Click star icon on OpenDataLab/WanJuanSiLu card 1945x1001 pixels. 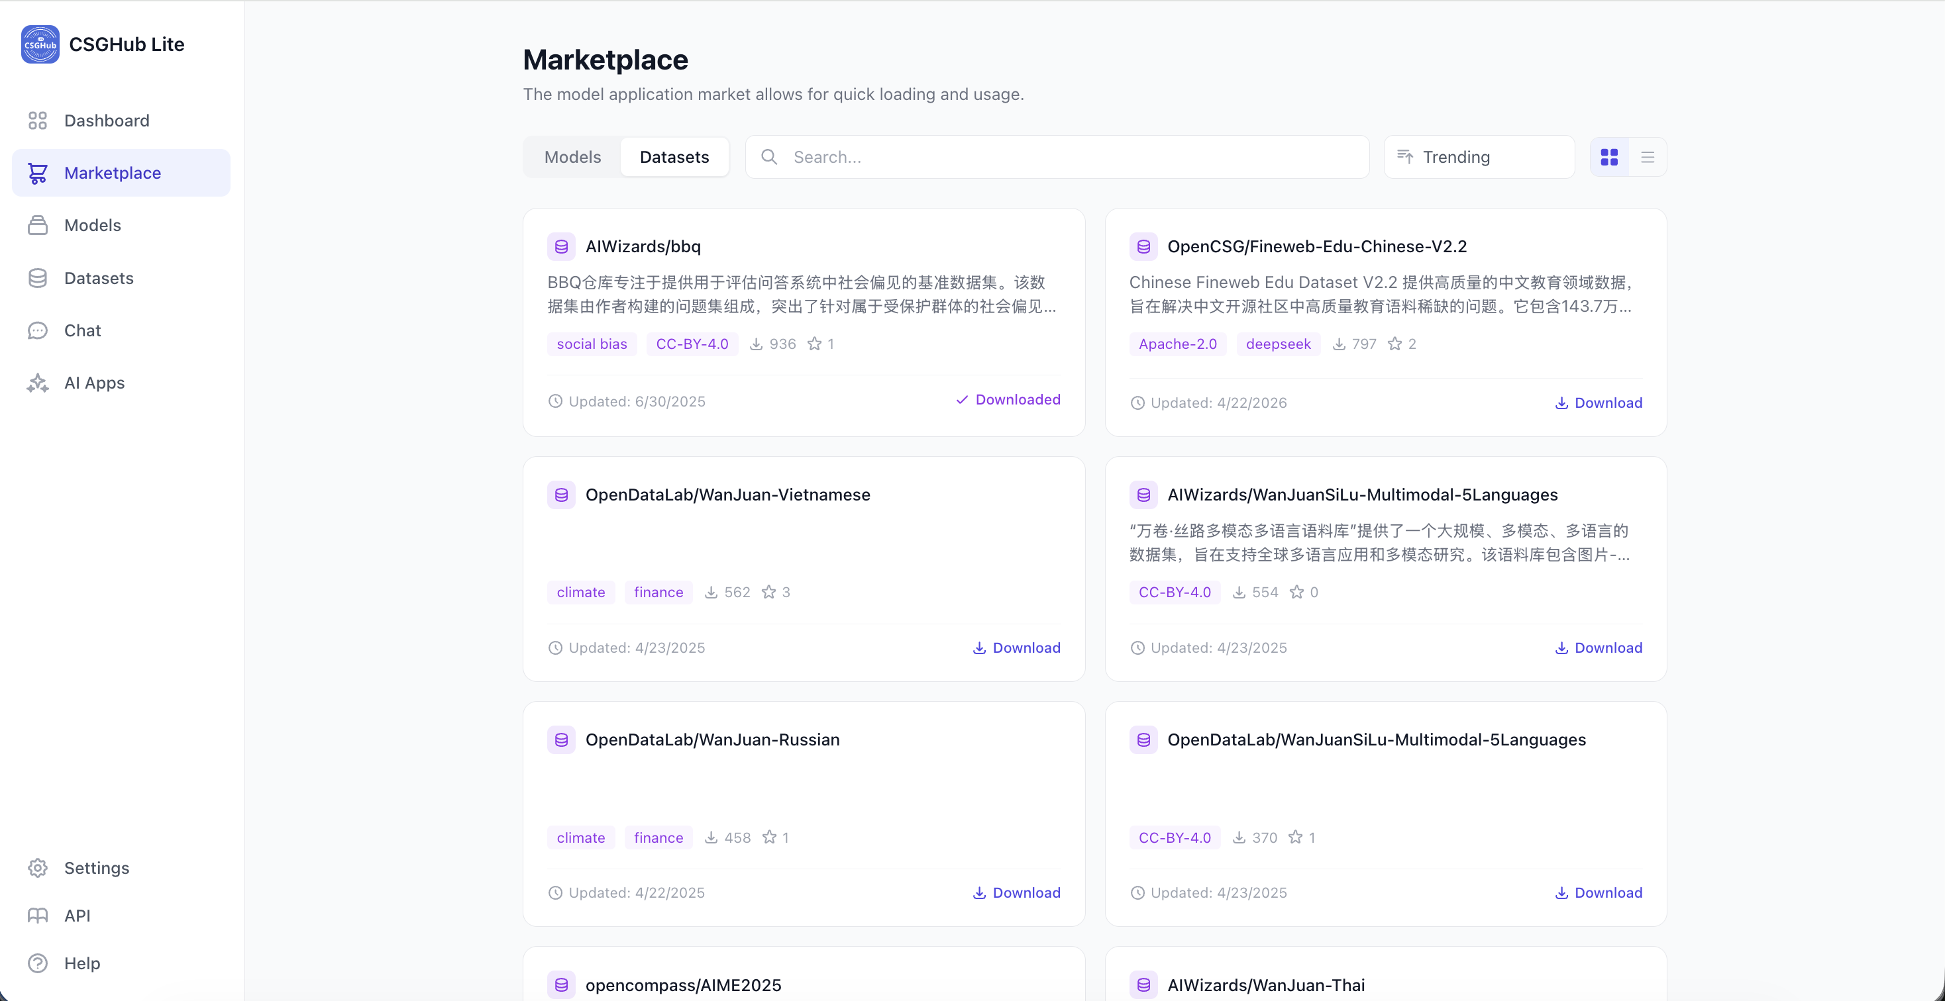pos(1296,837)
